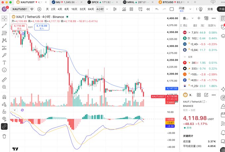This screenshot has width=225, height=152.
Task: Select the brush drawing tool
Action: pos(4,55)
